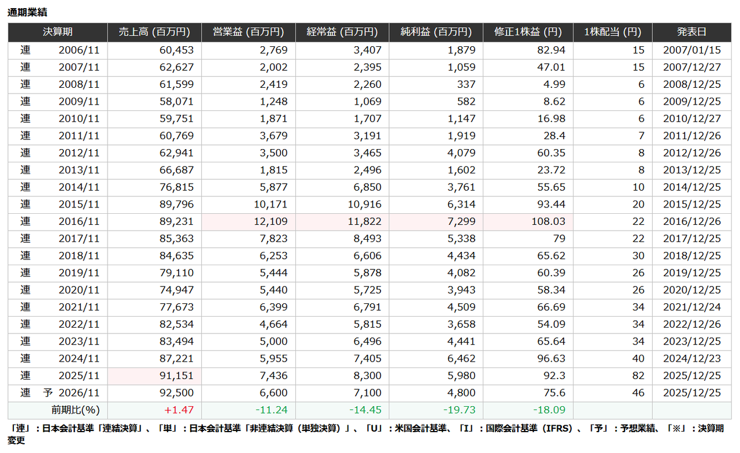Select the 発表日 column header
The image size is (740, 453).
click(x=691, y=32)
